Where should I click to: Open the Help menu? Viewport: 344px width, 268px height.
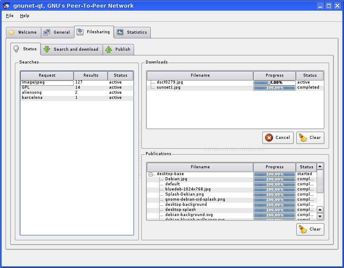pos(25,16)
